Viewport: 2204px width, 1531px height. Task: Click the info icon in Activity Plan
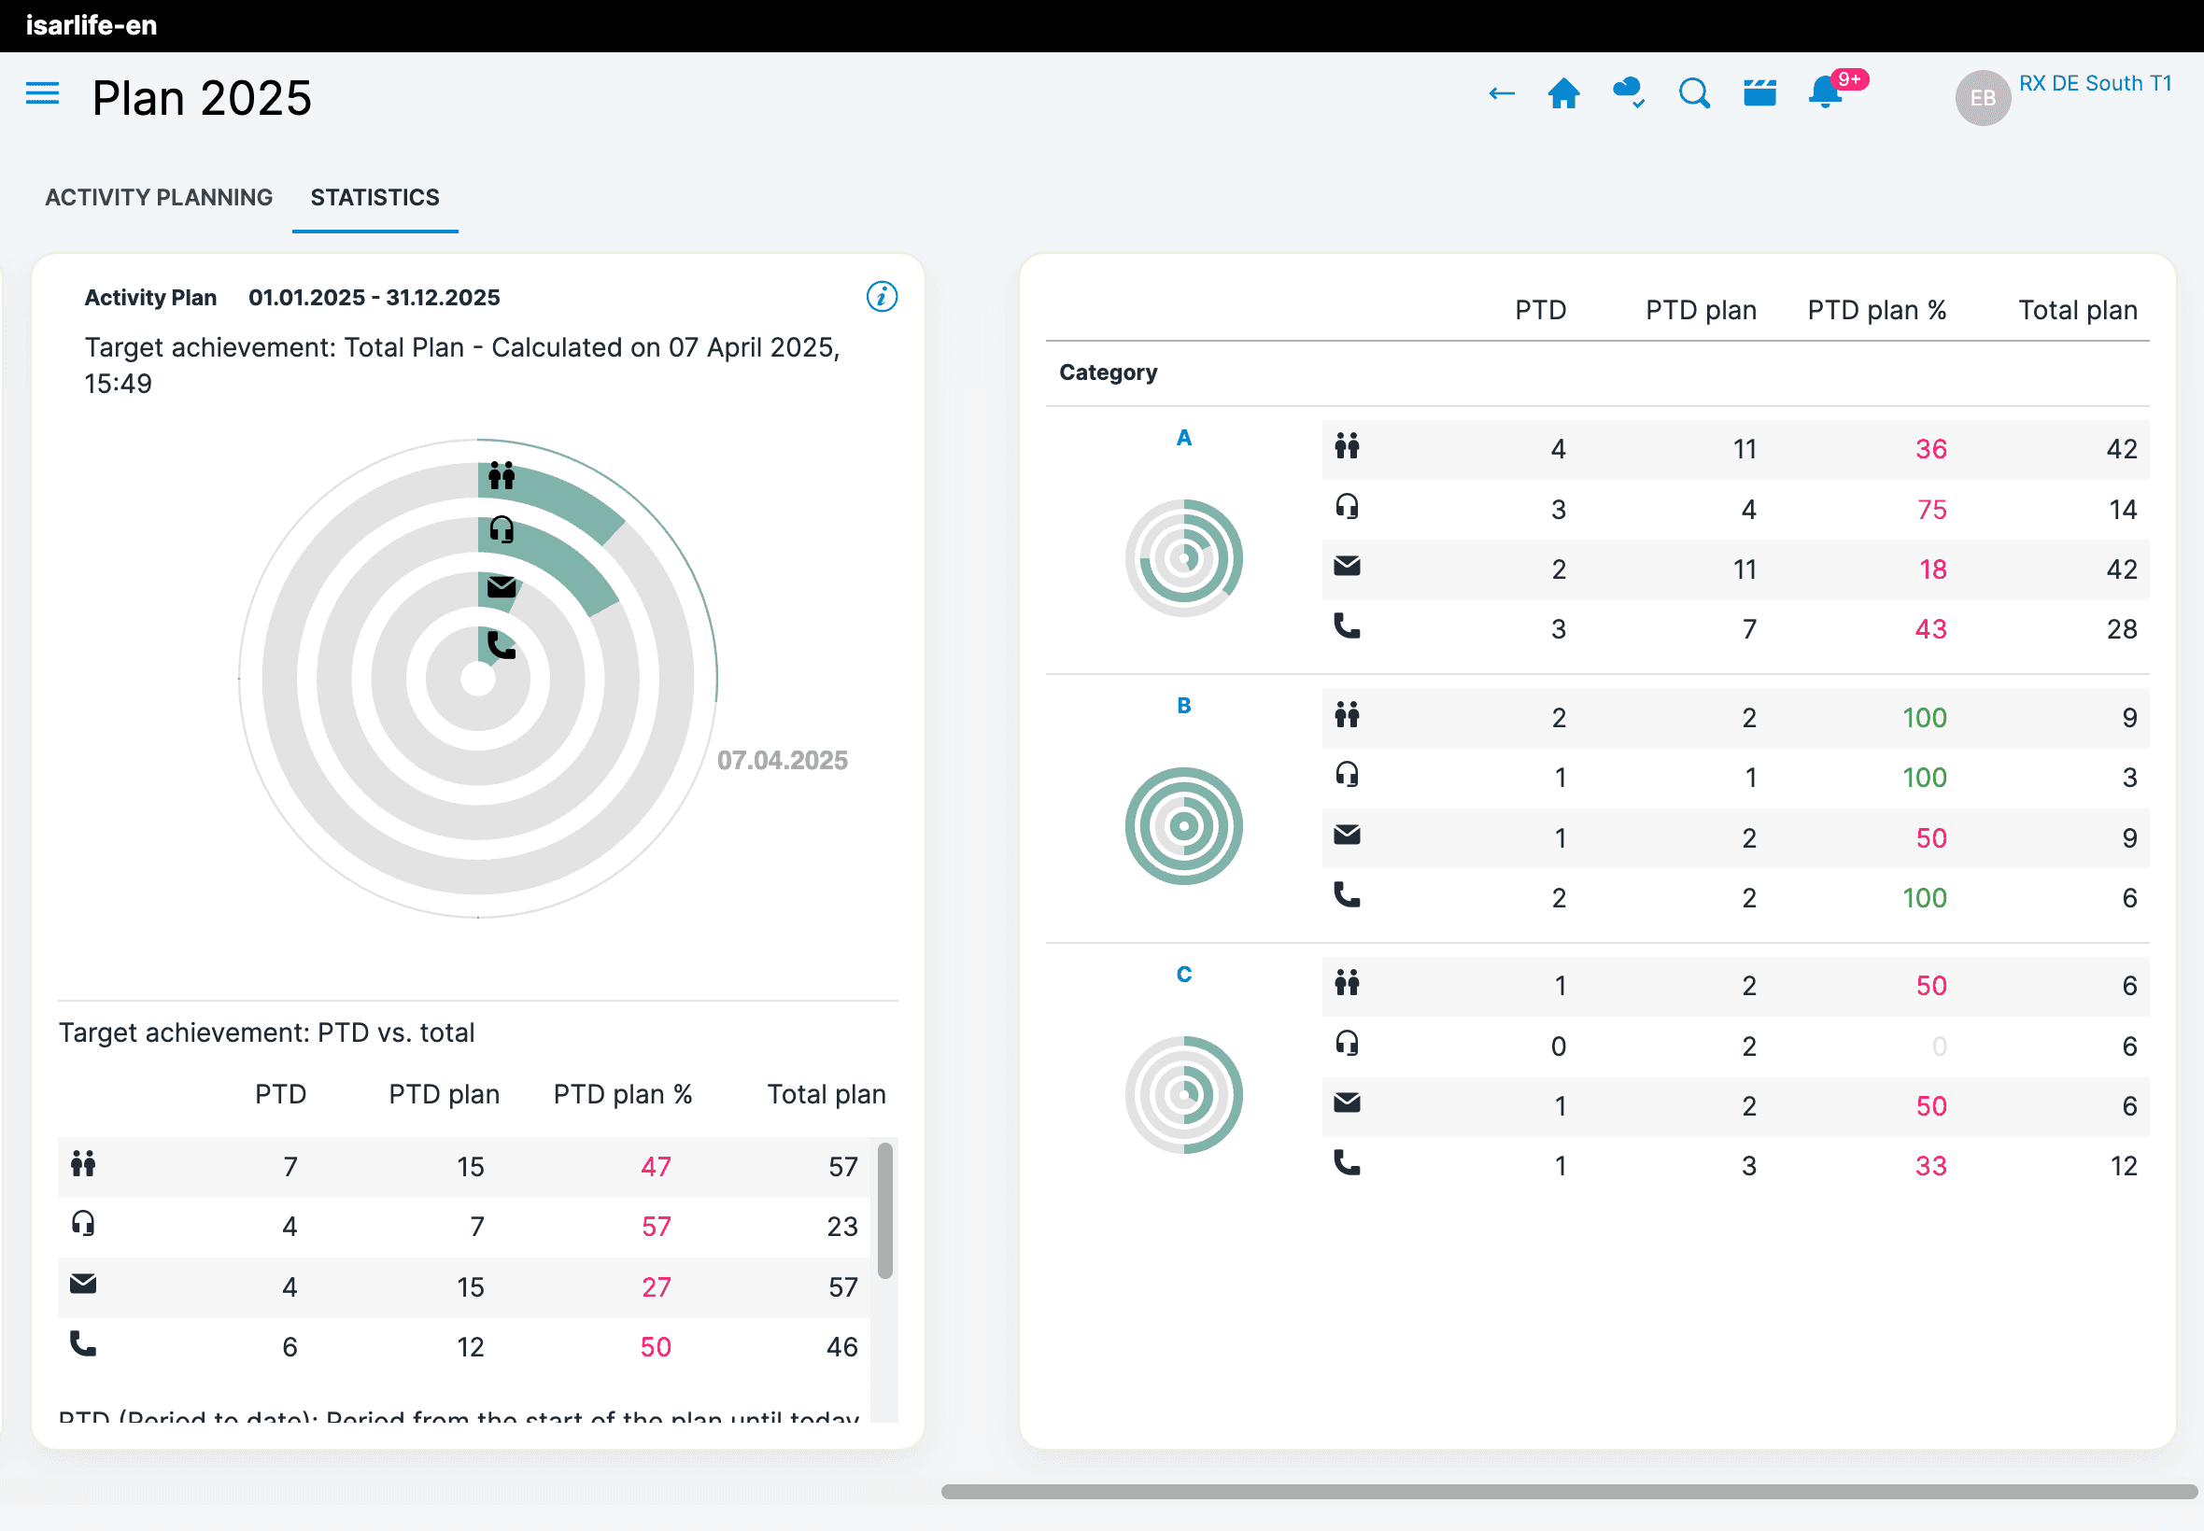tap(882, 297)
